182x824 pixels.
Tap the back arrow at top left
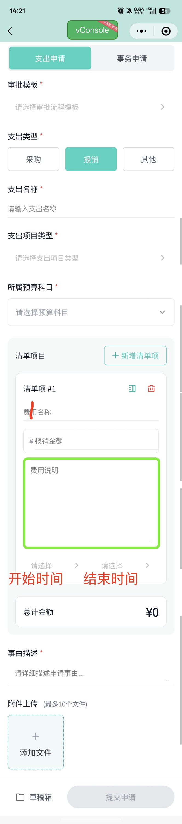coord(10,31)
